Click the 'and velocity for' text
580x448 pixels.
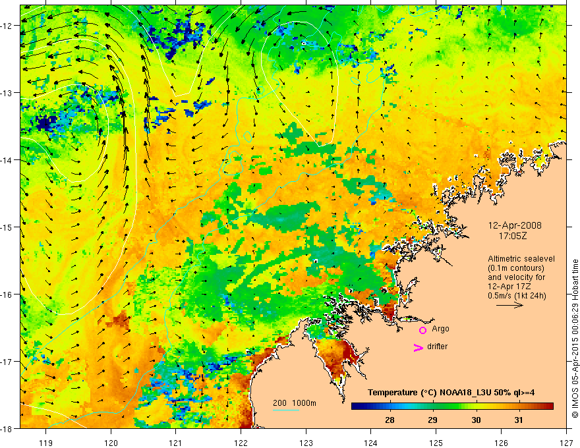pos(516,277)
